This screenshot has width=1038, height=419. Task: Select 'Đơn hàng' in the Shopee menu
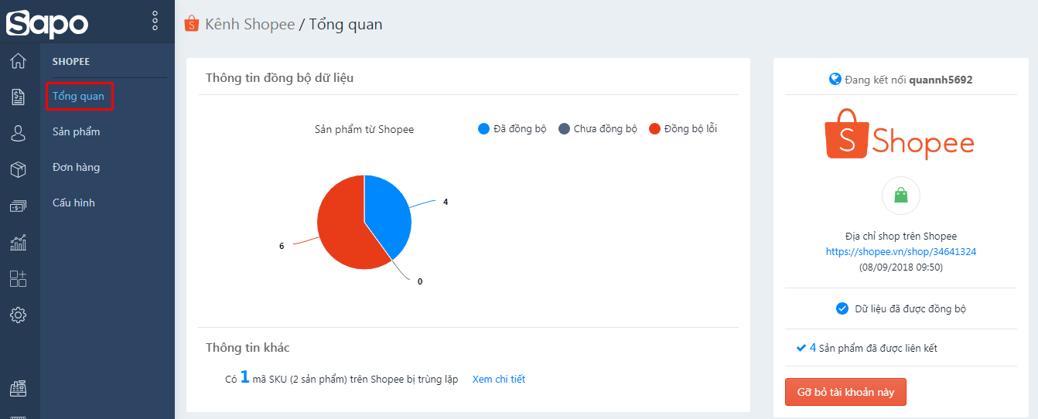click(76, 167)
